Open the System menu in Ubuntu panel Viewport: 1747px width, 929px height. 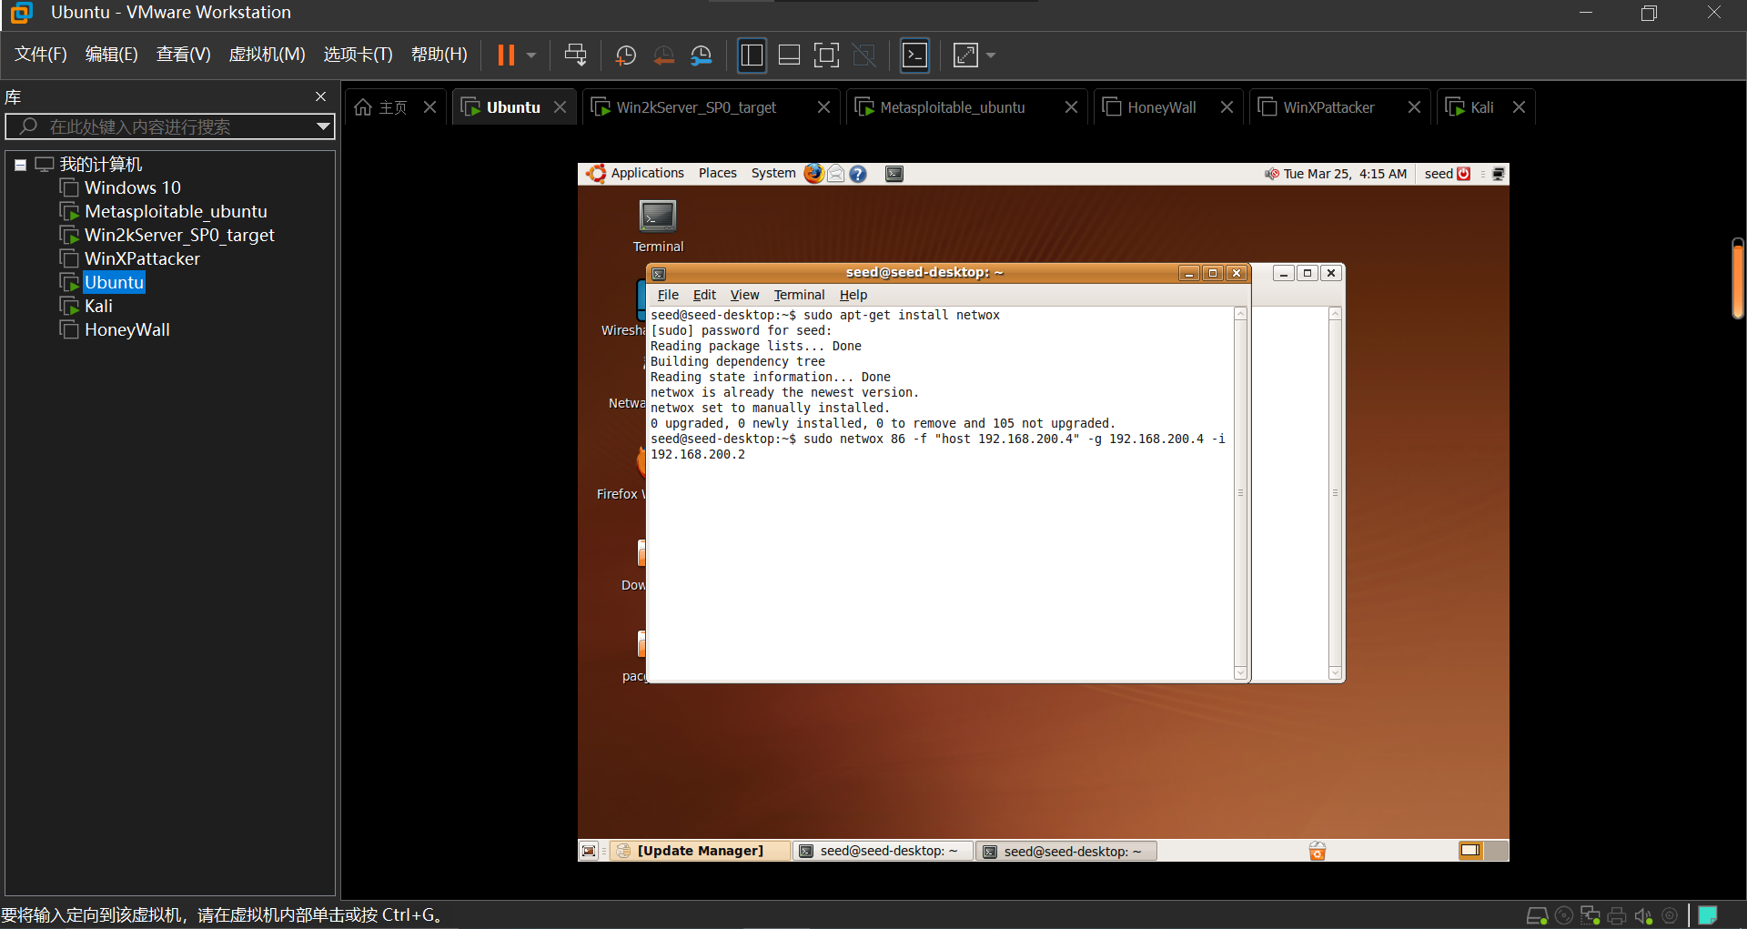click(773, 173)
